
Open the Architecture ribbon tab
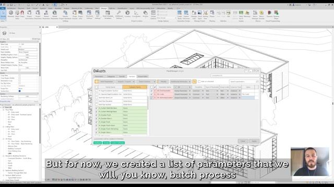point(11,8)
